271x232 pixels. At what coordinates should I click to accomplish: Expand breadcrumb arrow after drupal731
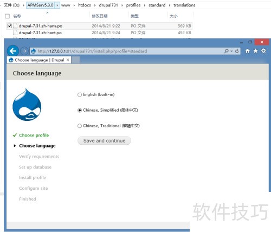(122, 5)
